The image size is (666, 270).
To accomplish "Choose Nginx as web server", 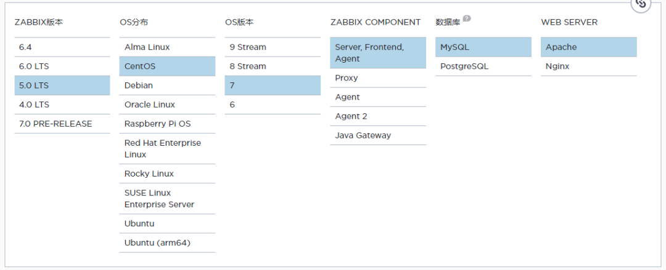I will pos(588,66).
